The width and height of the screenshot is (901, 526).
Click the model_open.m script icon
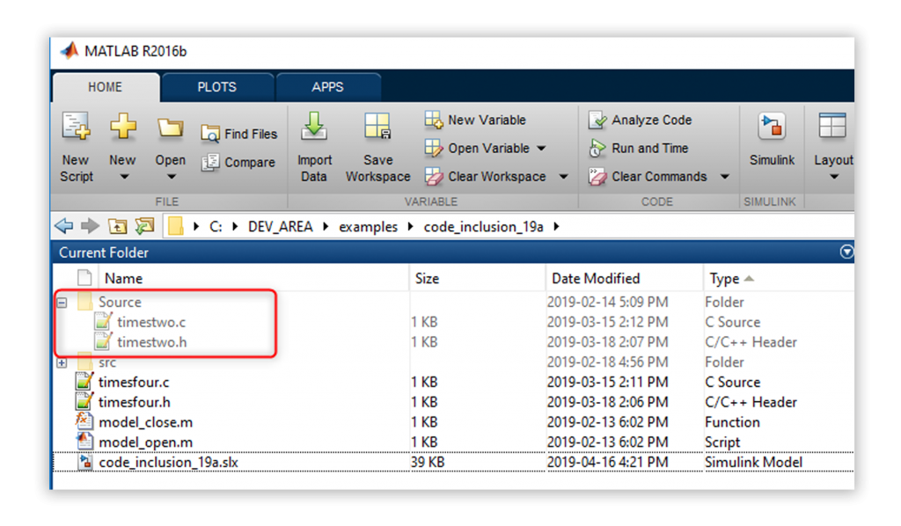tap(84, 442)
